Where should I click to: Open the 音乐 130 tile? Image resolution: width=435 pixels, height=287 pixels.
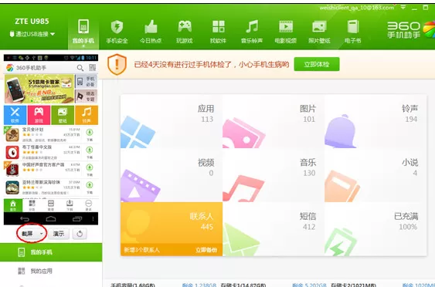(x=274, y=175)
